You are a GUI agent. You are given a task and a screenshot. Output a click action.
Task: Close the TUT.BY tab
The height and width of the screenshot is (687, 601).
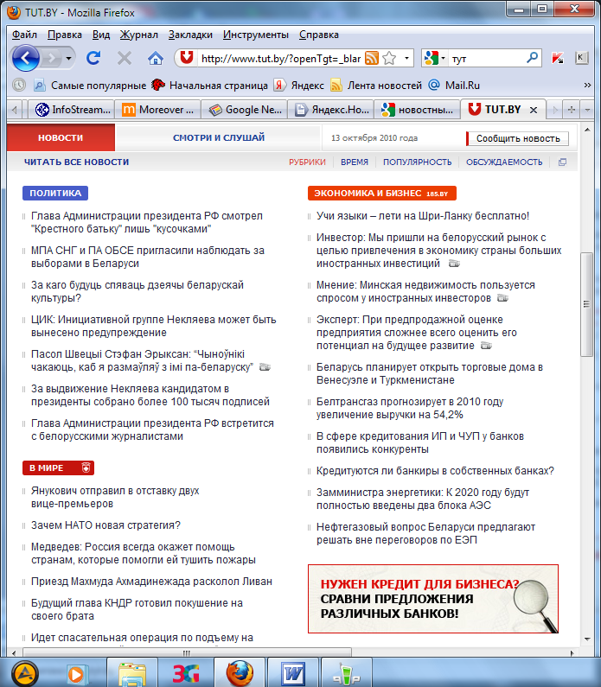(534, 110)
